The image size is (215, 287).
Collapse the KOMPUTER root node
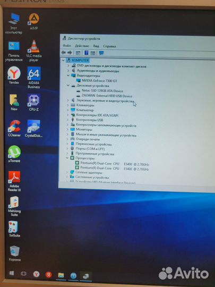click(x=63, y=60)
